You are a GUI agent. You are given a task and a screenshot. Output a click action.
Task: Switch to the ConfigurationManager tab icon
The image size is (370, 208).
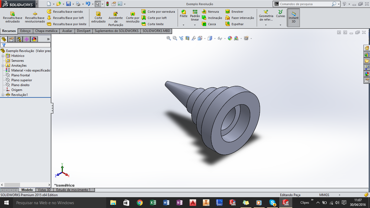click(19, 39)
